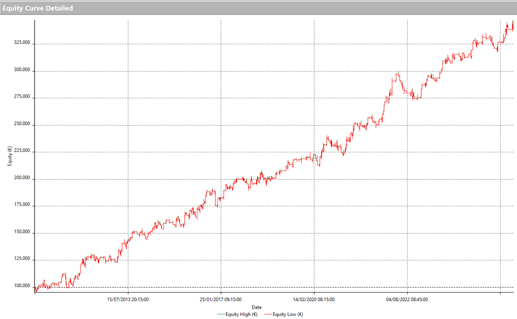This screenshot has height=319, width=517.
Task: Click the 150.000 y-axis tick label
Action: point(22,232)
